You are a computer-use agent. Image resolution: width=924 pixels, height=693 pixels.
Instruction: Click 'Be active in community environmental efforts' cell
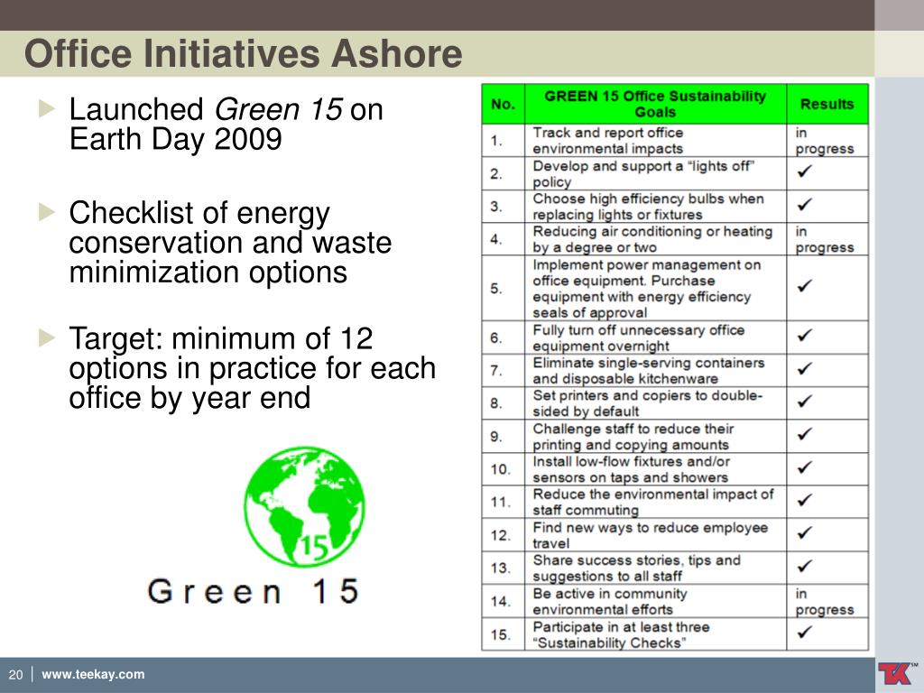click(655, 601)
